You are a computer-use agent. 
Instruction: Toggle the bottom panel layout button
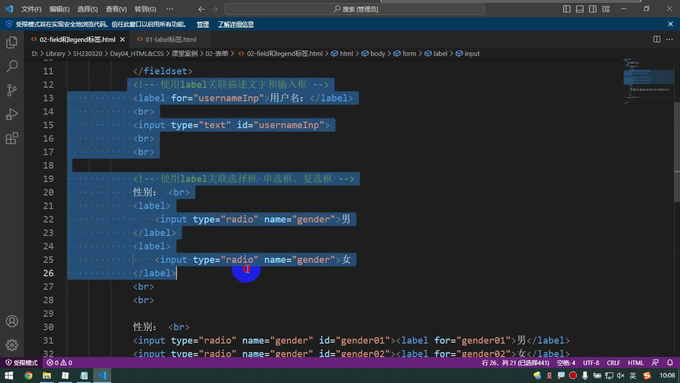pyautogui.click(x=580, y=9)
